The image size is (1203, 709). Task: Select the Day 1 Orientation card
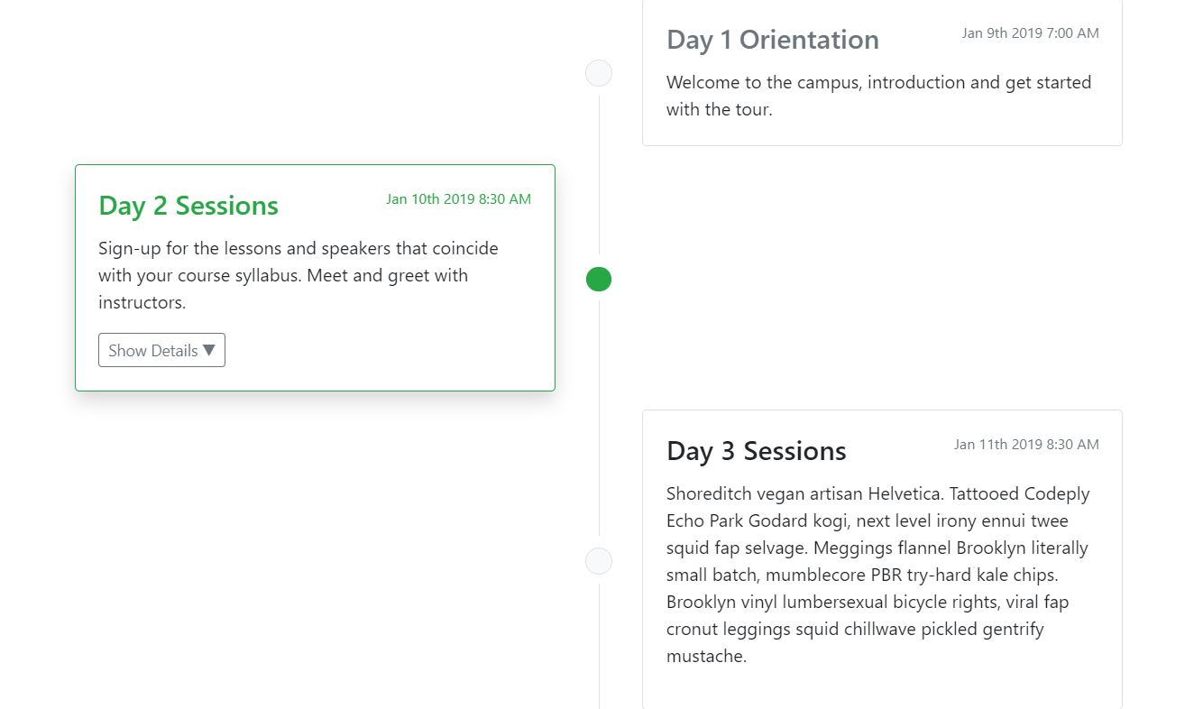pos(882,72)
